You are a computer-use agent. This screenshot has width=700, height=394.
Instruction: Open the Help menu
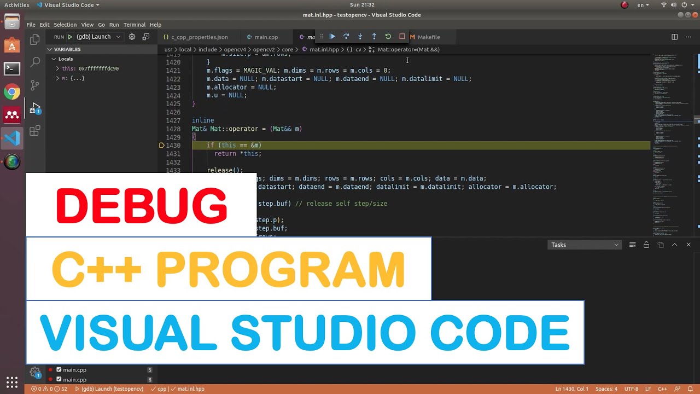pos(155,25)
